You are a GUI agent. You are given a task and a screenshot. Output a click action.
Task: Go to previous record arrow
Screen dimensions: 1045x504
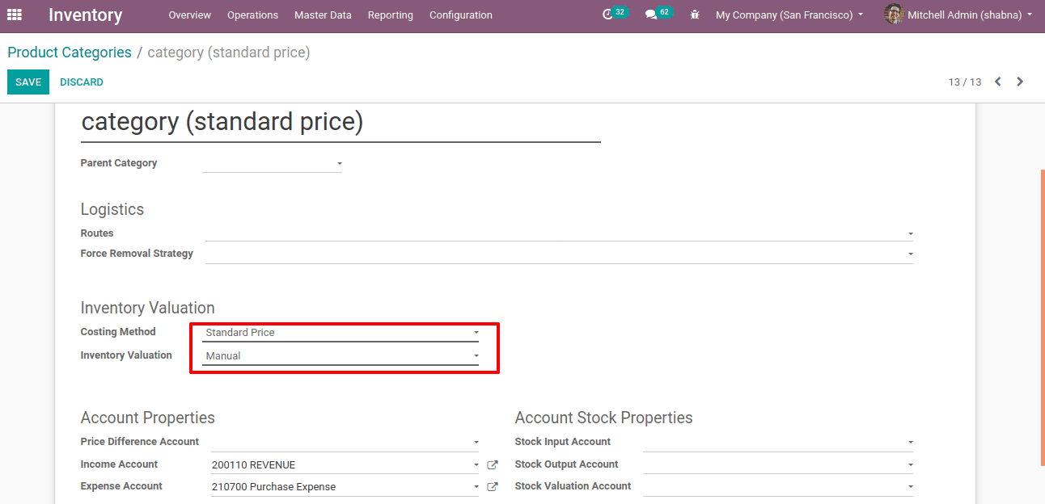[x=998, y=82]
